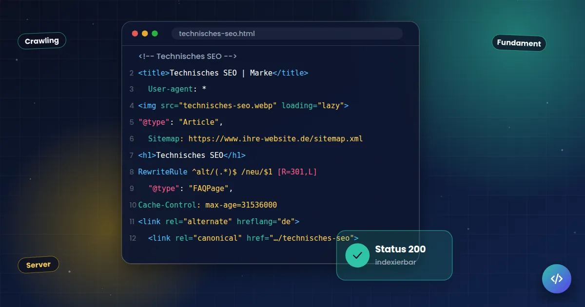This screenshot has height=307, width=585.
Task: Click line number 12 in gutter
Action: [133, 238]
